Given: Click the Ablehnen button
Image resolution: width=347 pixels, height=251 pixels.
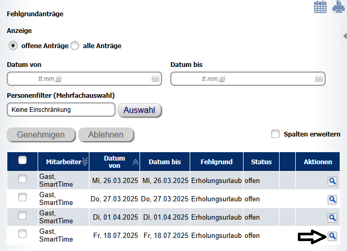Looking at the screenshot, I should point(106,135).
